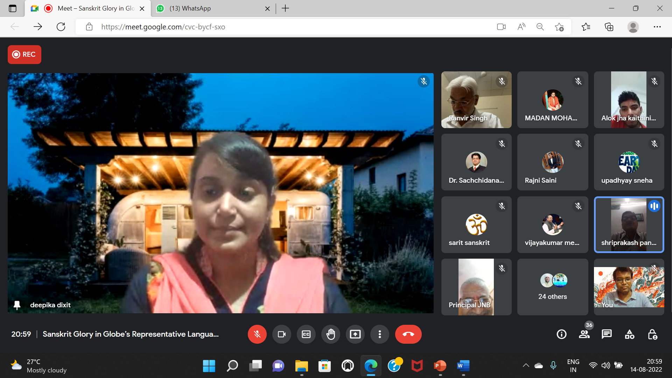Click the raise hand icon
The width and height of the screenshot is (672, 378).
click(330, 334)
